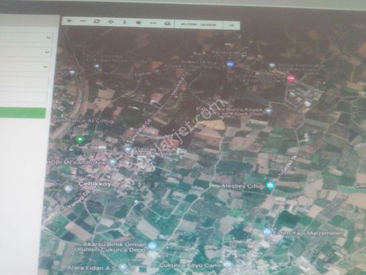Click the HOBI MEKATRONIK map marker

pos(113,162)
